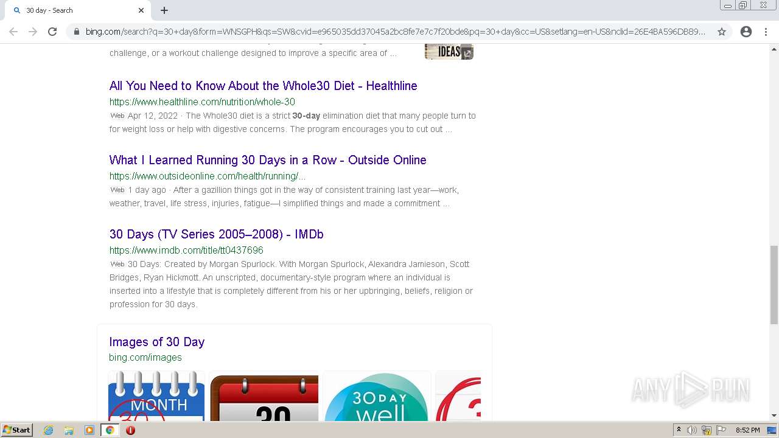The width and height of the screenshot is (779, 438).
Task: Open the red calendar '30' image thumbnail
Action: [264, 398]
